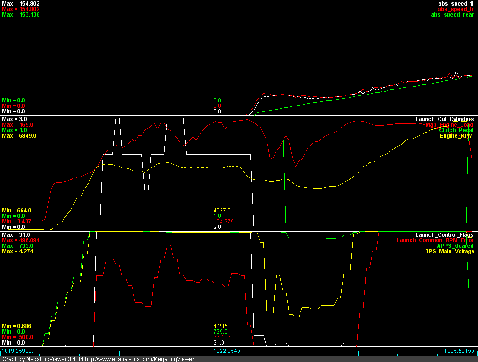Image resolution: width=478 pixels, height=362 pixels.
Task: Click the Map_Engine_Load legend label
Action: pyautogui.click(x=450, y=125)
